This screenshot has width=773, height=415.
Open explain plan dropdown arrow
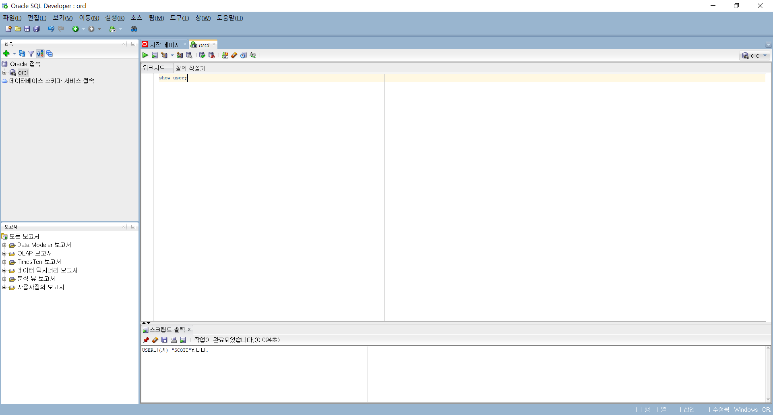(172, 55)
